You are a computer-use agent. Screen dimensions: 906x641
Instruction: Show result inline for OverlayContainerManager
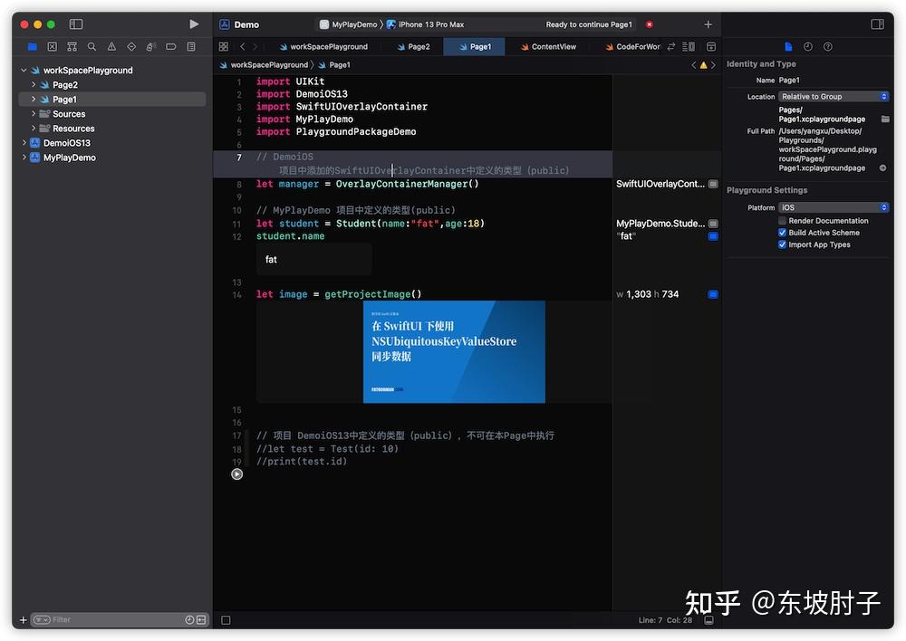click(714, 184)
